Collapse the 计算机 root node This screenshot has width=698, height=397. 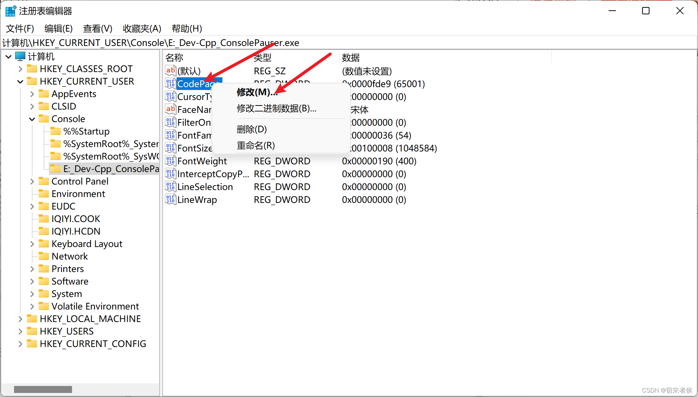pos(8,56)
